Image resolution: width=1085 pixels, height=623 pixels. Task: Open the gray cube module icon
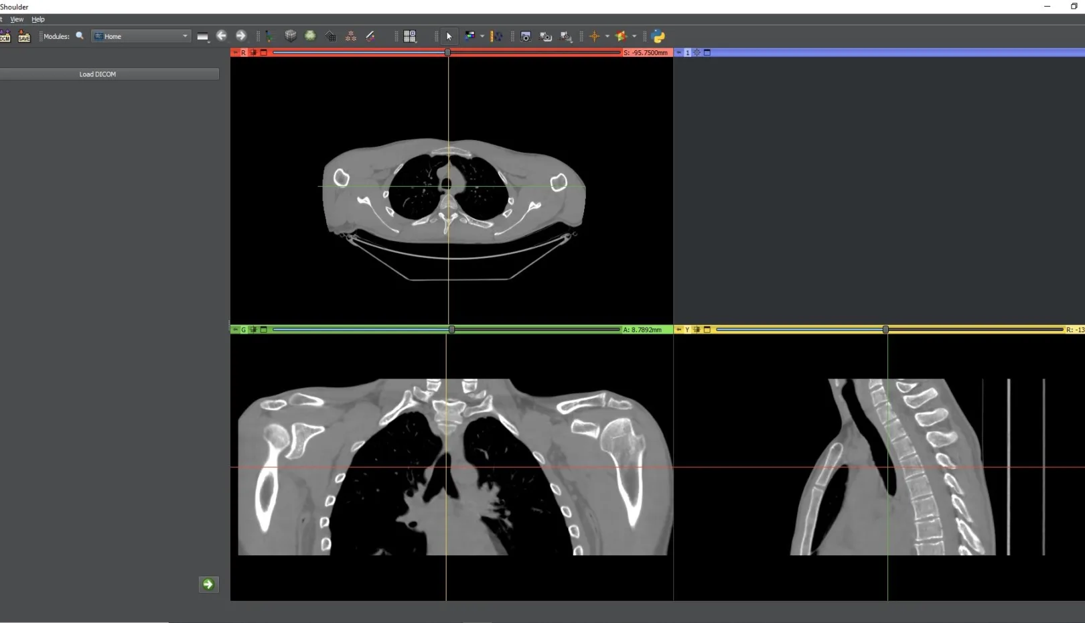click(291, 36)
